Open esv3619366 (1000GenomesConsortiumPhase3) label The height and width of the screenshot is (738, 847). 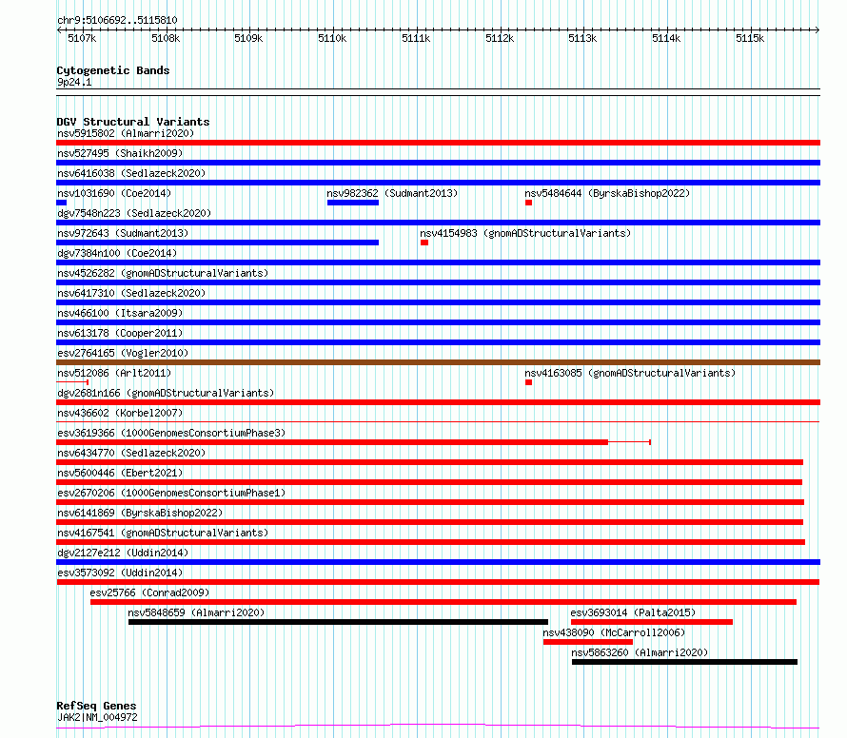pos(171,433)
